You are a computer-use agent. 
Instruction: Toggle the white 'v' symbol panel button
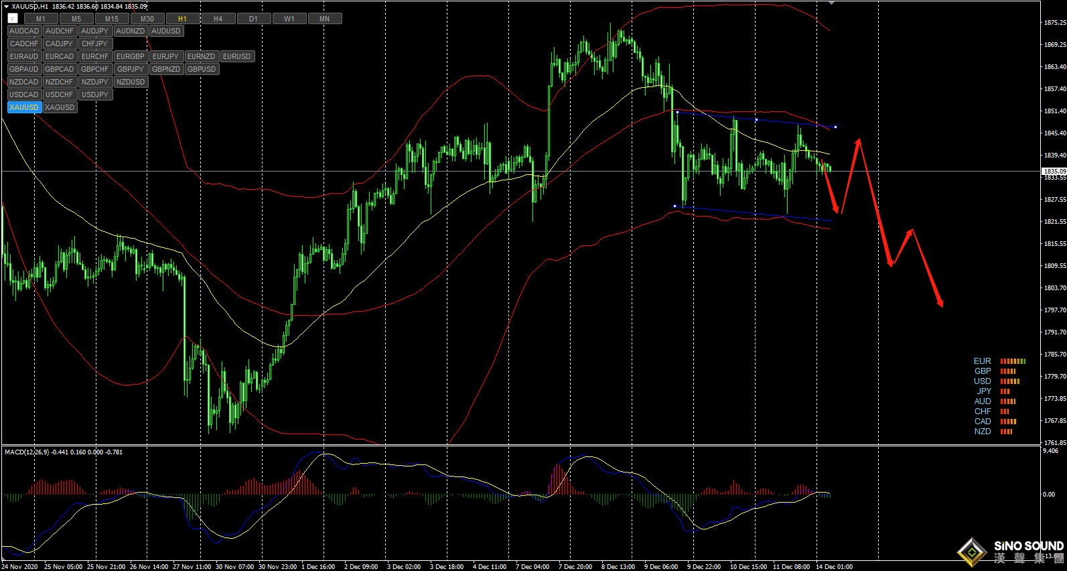point(13,19)
